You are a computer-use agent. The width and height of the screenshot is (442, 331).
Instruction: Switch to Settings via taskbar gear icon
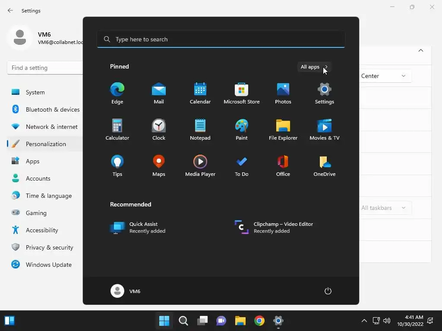[278, 321]
